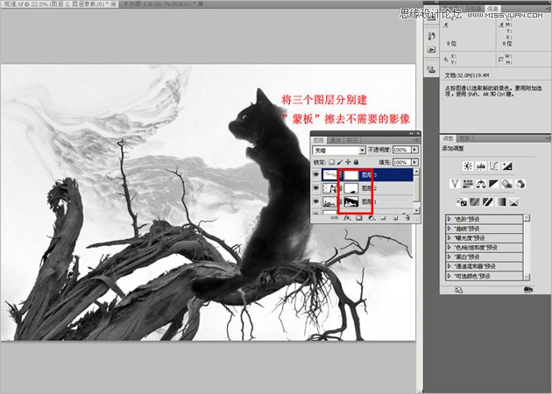This screenshot has height=394, width=552.
Task: Select the 图层 1 layer mask thumbnail
Action: coord(351,201)
